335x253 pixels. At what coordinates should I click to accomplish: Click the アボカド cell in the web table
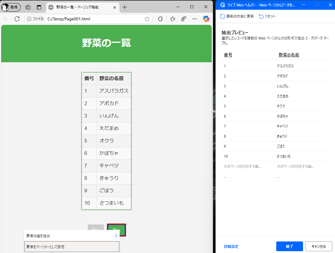pyautogui.click(x=114, y=103)
